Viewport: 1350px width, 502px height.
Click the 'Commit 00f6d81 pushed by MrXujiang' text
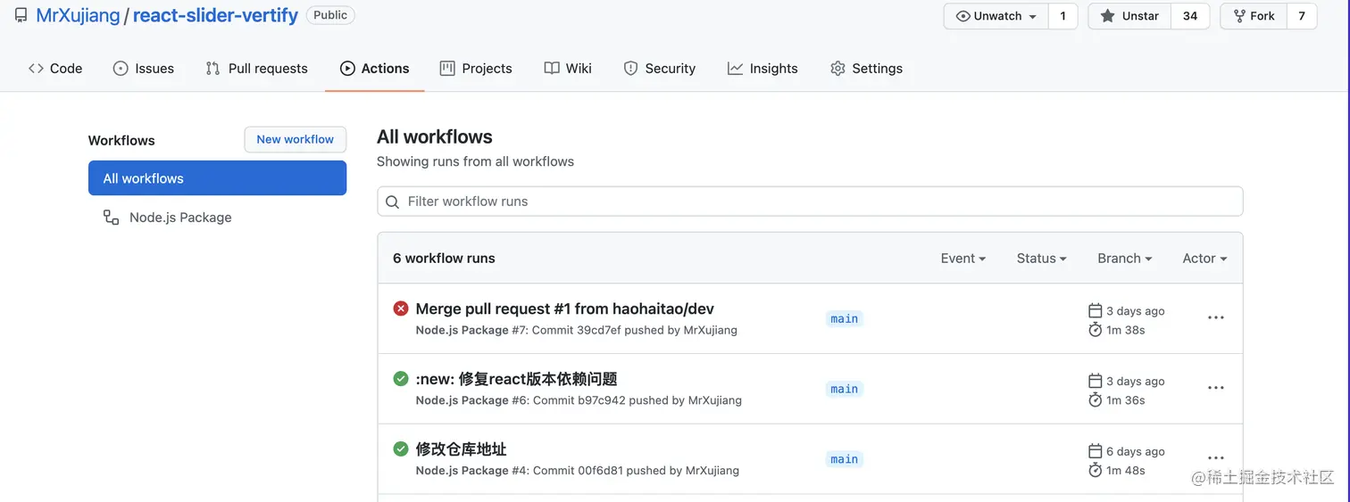tap(636, 471)
